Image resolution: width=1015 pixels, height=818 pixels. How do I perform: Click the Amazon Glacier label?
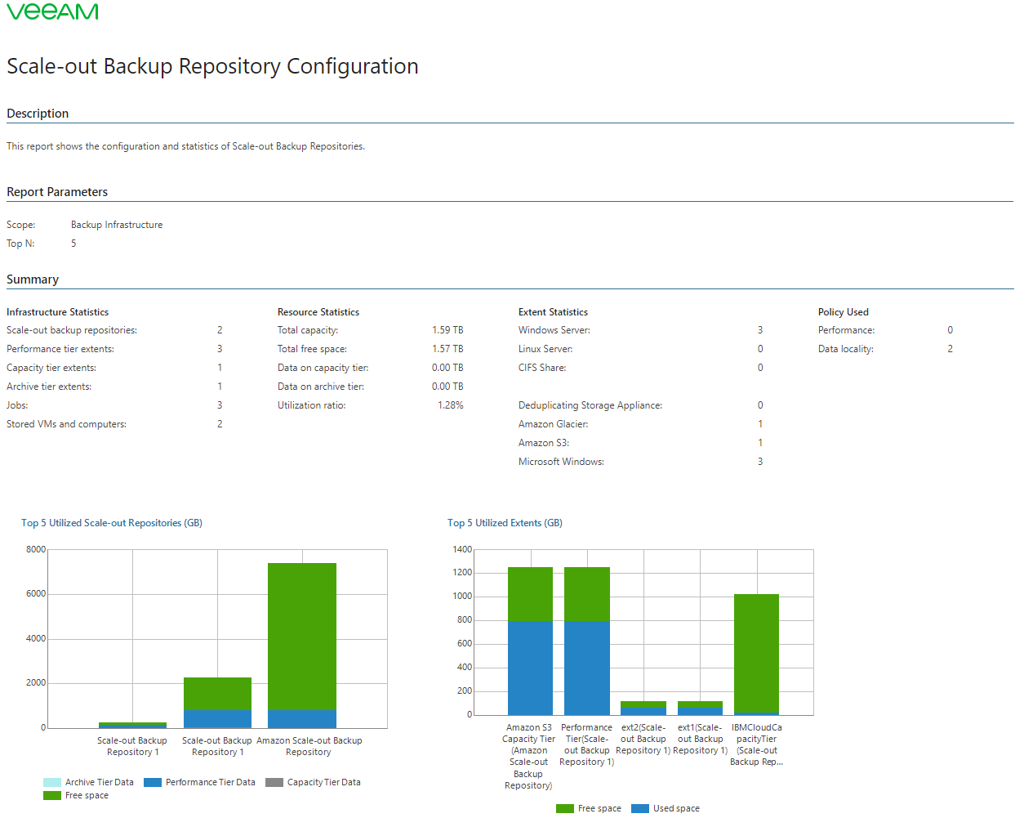(553, 424)
